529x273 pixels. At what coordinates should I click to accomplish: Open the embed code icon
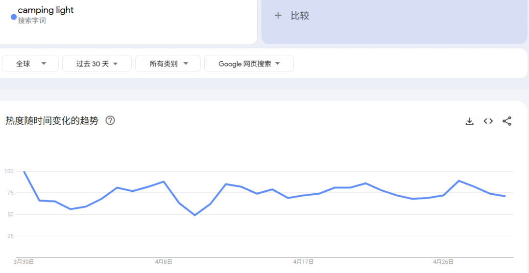(x=488, y=121)
